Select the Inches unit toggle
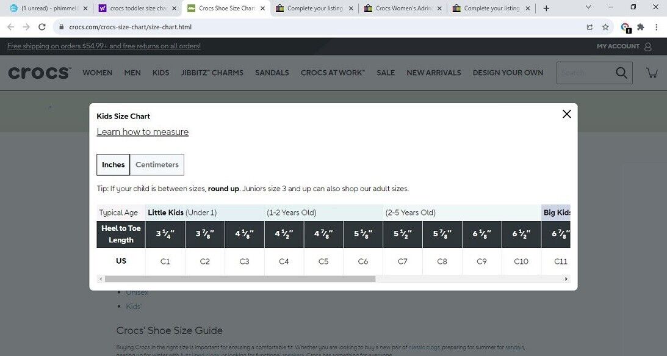667x356 pixels. tap(113, 165)
